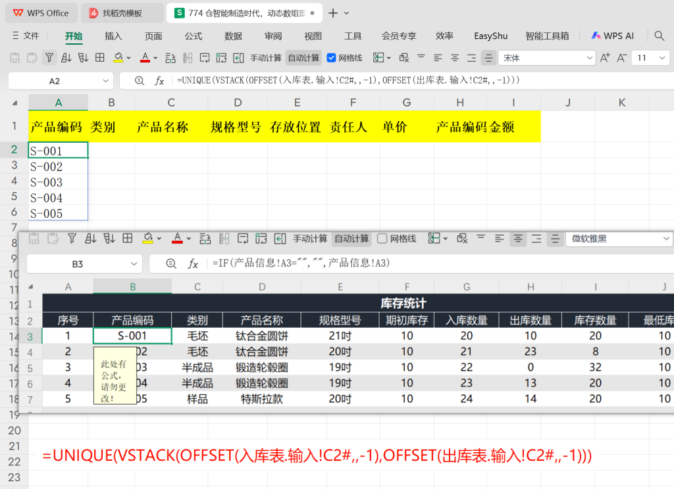Add a new document tab with plus button

click(333, 13)
